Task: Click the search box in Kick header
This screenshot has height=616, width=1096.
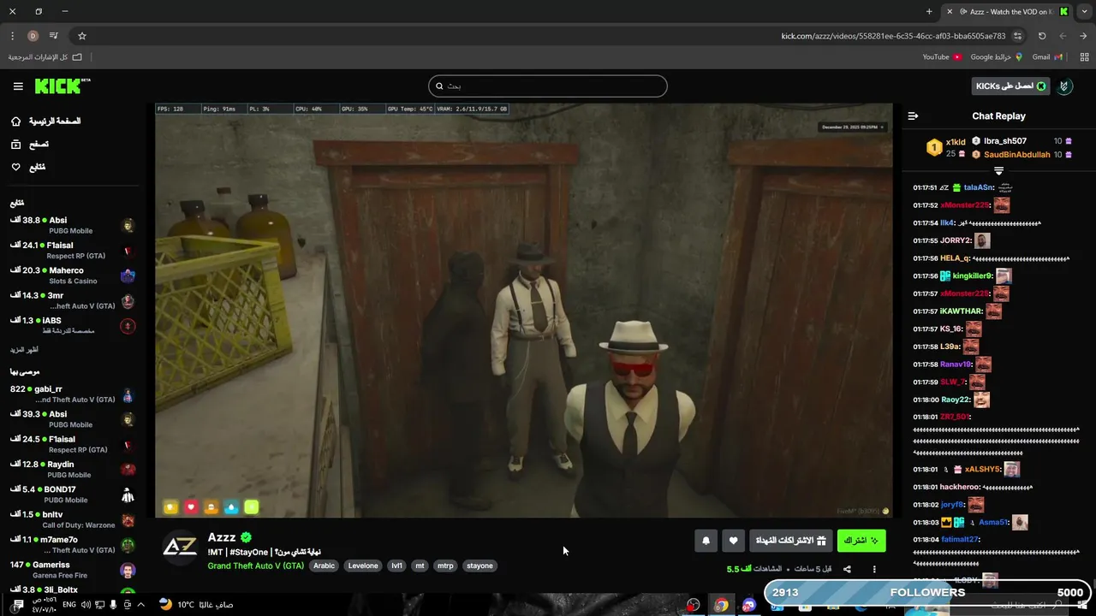Action: (547, 86)
